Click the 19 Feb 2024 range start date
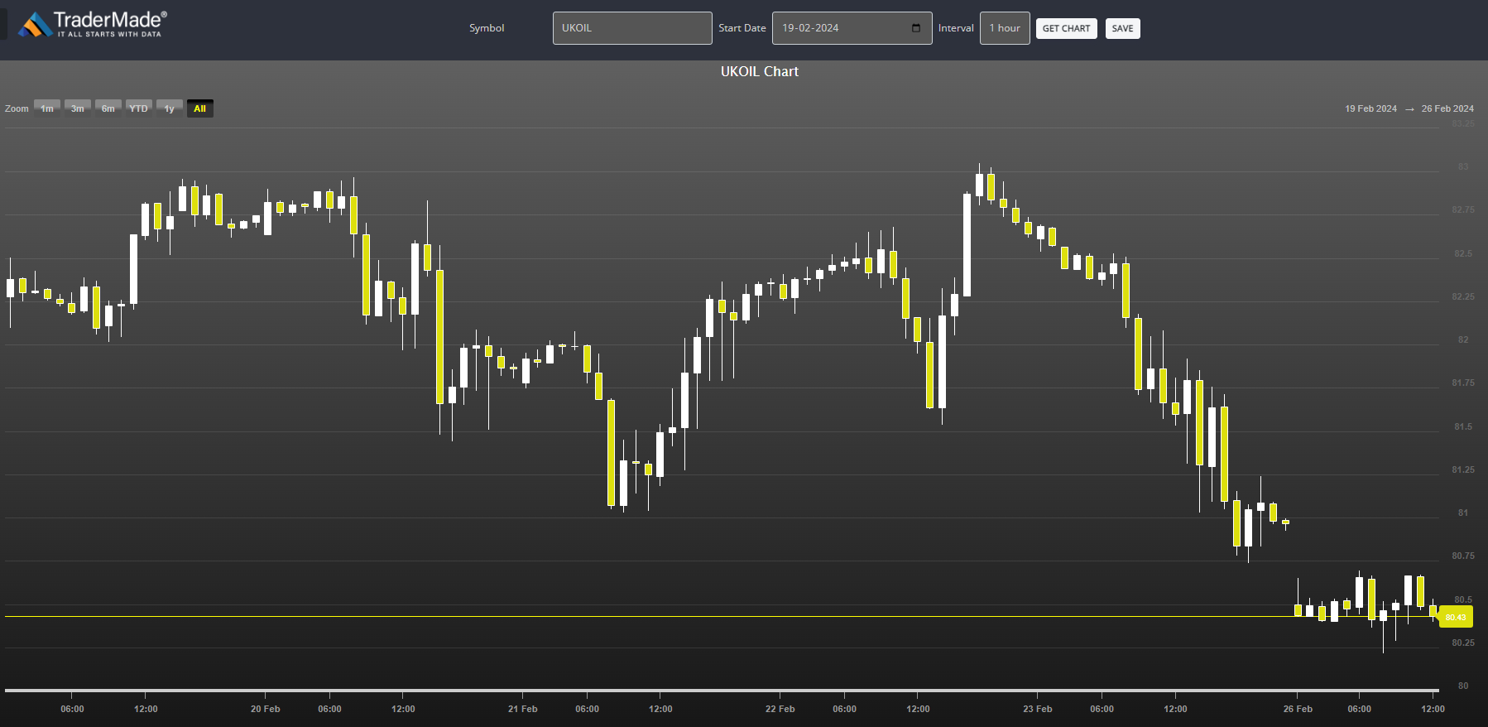 click(x=1370, y=108)
